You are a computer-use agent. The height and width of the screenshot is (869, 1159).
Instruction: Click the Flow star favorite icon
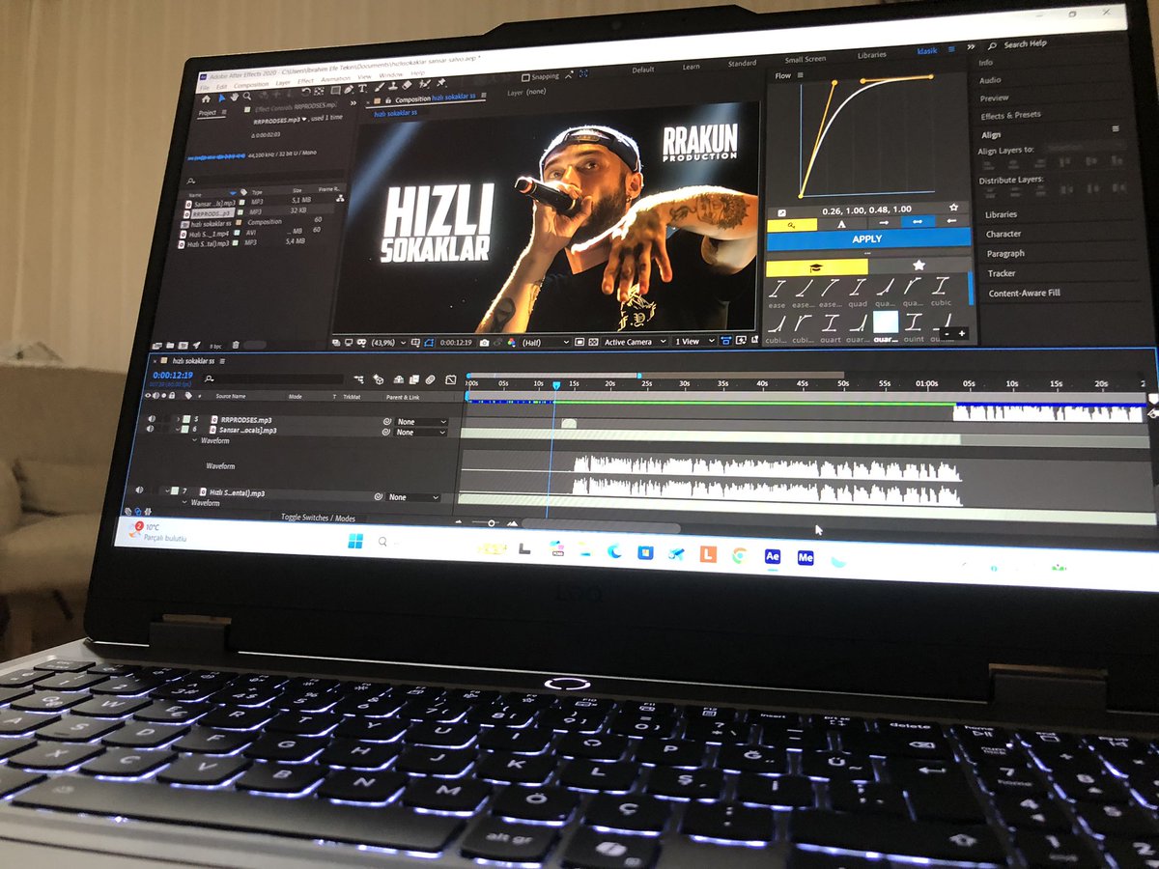click(954, 208)
